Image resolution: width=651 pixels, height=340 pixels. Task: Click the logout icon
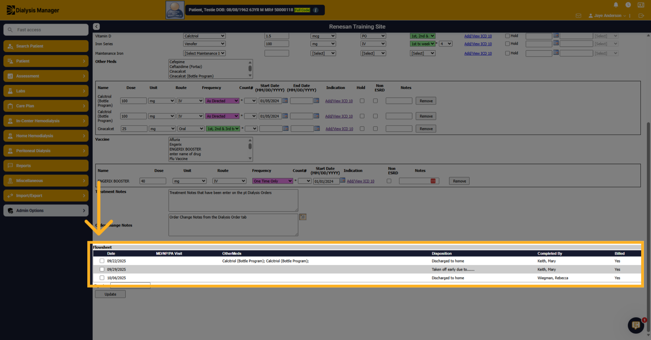[x=641, y=16]
